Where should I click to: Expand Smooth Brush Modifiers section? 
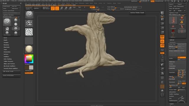[11, 68]
